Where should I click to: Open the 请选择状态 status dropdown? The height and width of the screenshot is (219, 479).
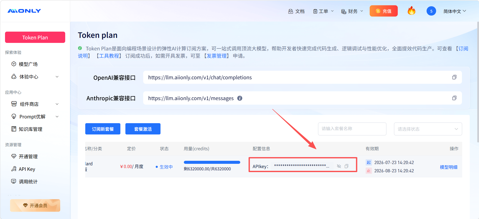tap(428, 129)
